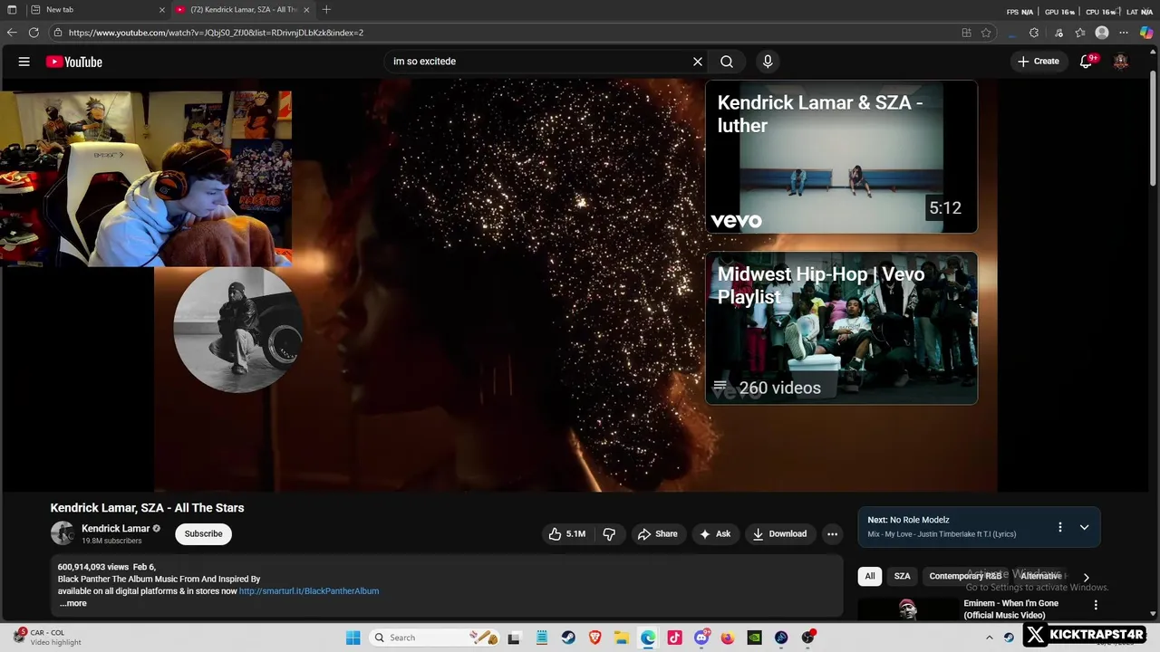Open playlist options three-dot menu
The height and width of the screenshot is (652, 1160).
tap(1059, 527)
